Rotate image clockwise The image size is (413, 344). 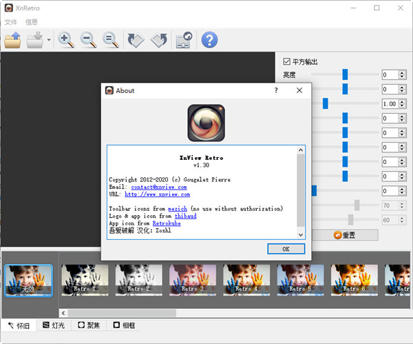158,40
